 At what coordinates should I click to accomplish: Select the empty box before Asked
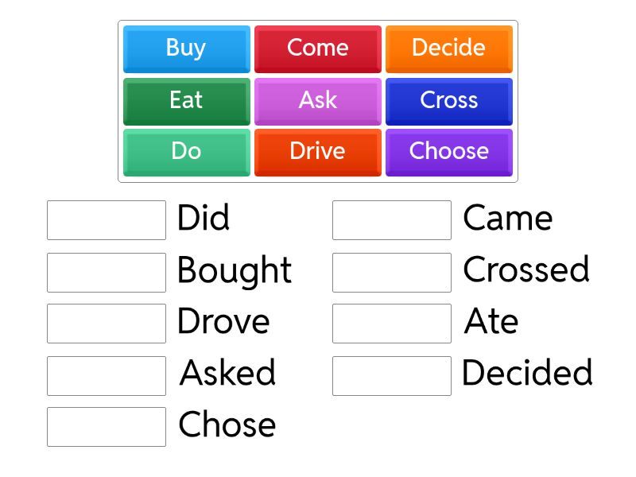[x=107, y=375]
